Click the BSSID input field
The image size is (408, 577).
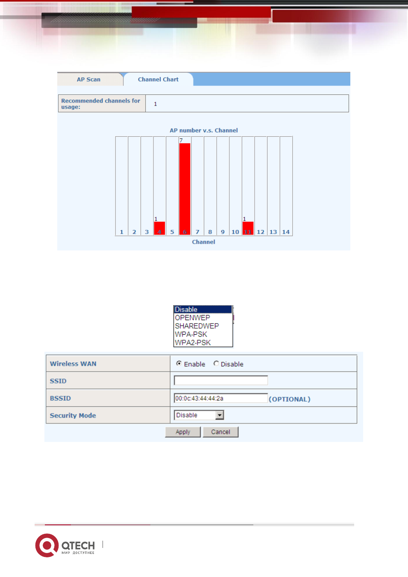tap(221, 398)
